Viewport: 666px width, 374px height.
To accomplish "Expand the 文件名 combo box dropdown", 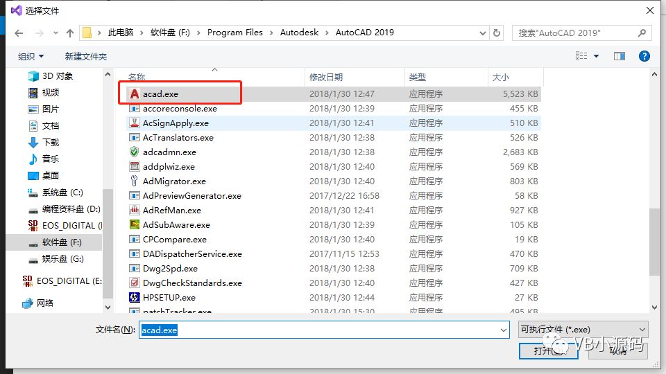I will 504,330.
